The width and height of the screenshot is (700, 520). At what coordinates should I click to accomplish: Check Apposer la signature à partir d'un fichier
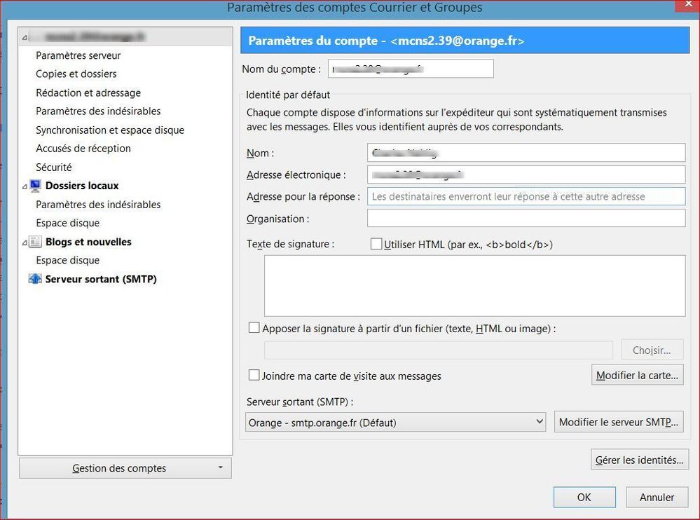[x=254, y=327]
